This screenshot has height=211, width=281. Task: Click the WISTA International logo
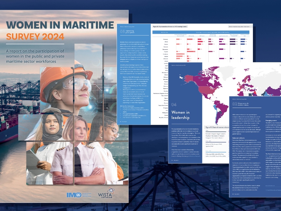click(x=106, y=193)
